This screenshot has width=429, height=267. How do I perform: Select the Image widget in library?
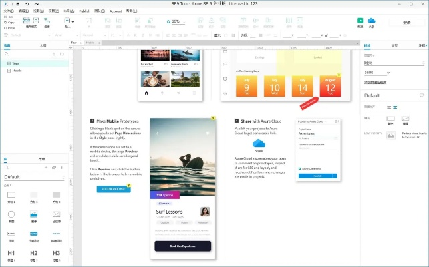click(x=34, y=215)
